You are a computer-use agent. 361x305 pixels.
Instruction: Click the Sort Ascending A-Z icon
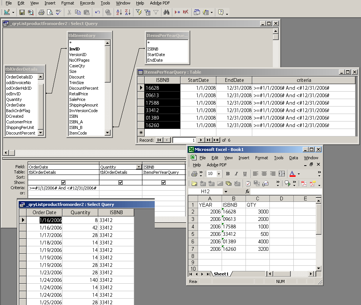[119, 12]
